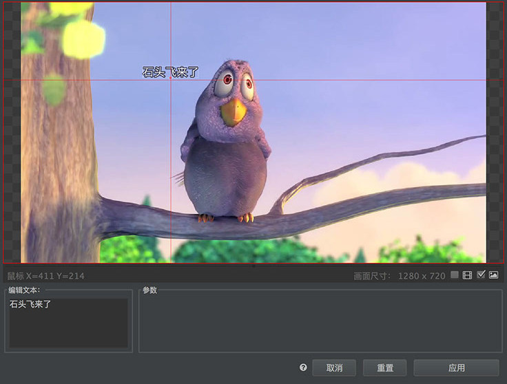Click inside the 编辑文本 text edit box
This screenshot has width=507, height=384.
pos(69,323)
